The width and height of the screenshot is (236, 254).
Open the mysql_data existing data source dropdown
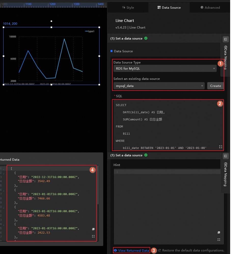(159, 86)
